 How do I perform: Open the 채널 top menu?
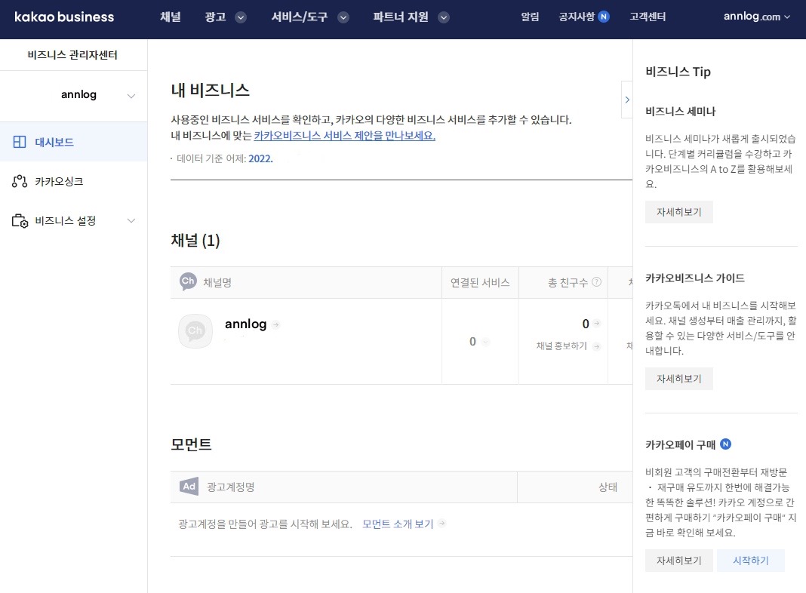click(170, 17)
